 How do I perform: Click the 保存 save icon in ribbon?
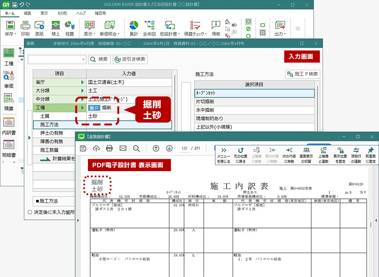(10, 25)
